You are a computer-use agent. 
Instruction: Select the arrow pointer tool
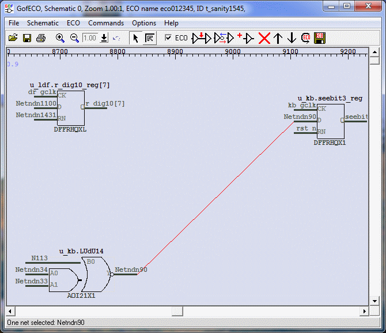point(135,38)
